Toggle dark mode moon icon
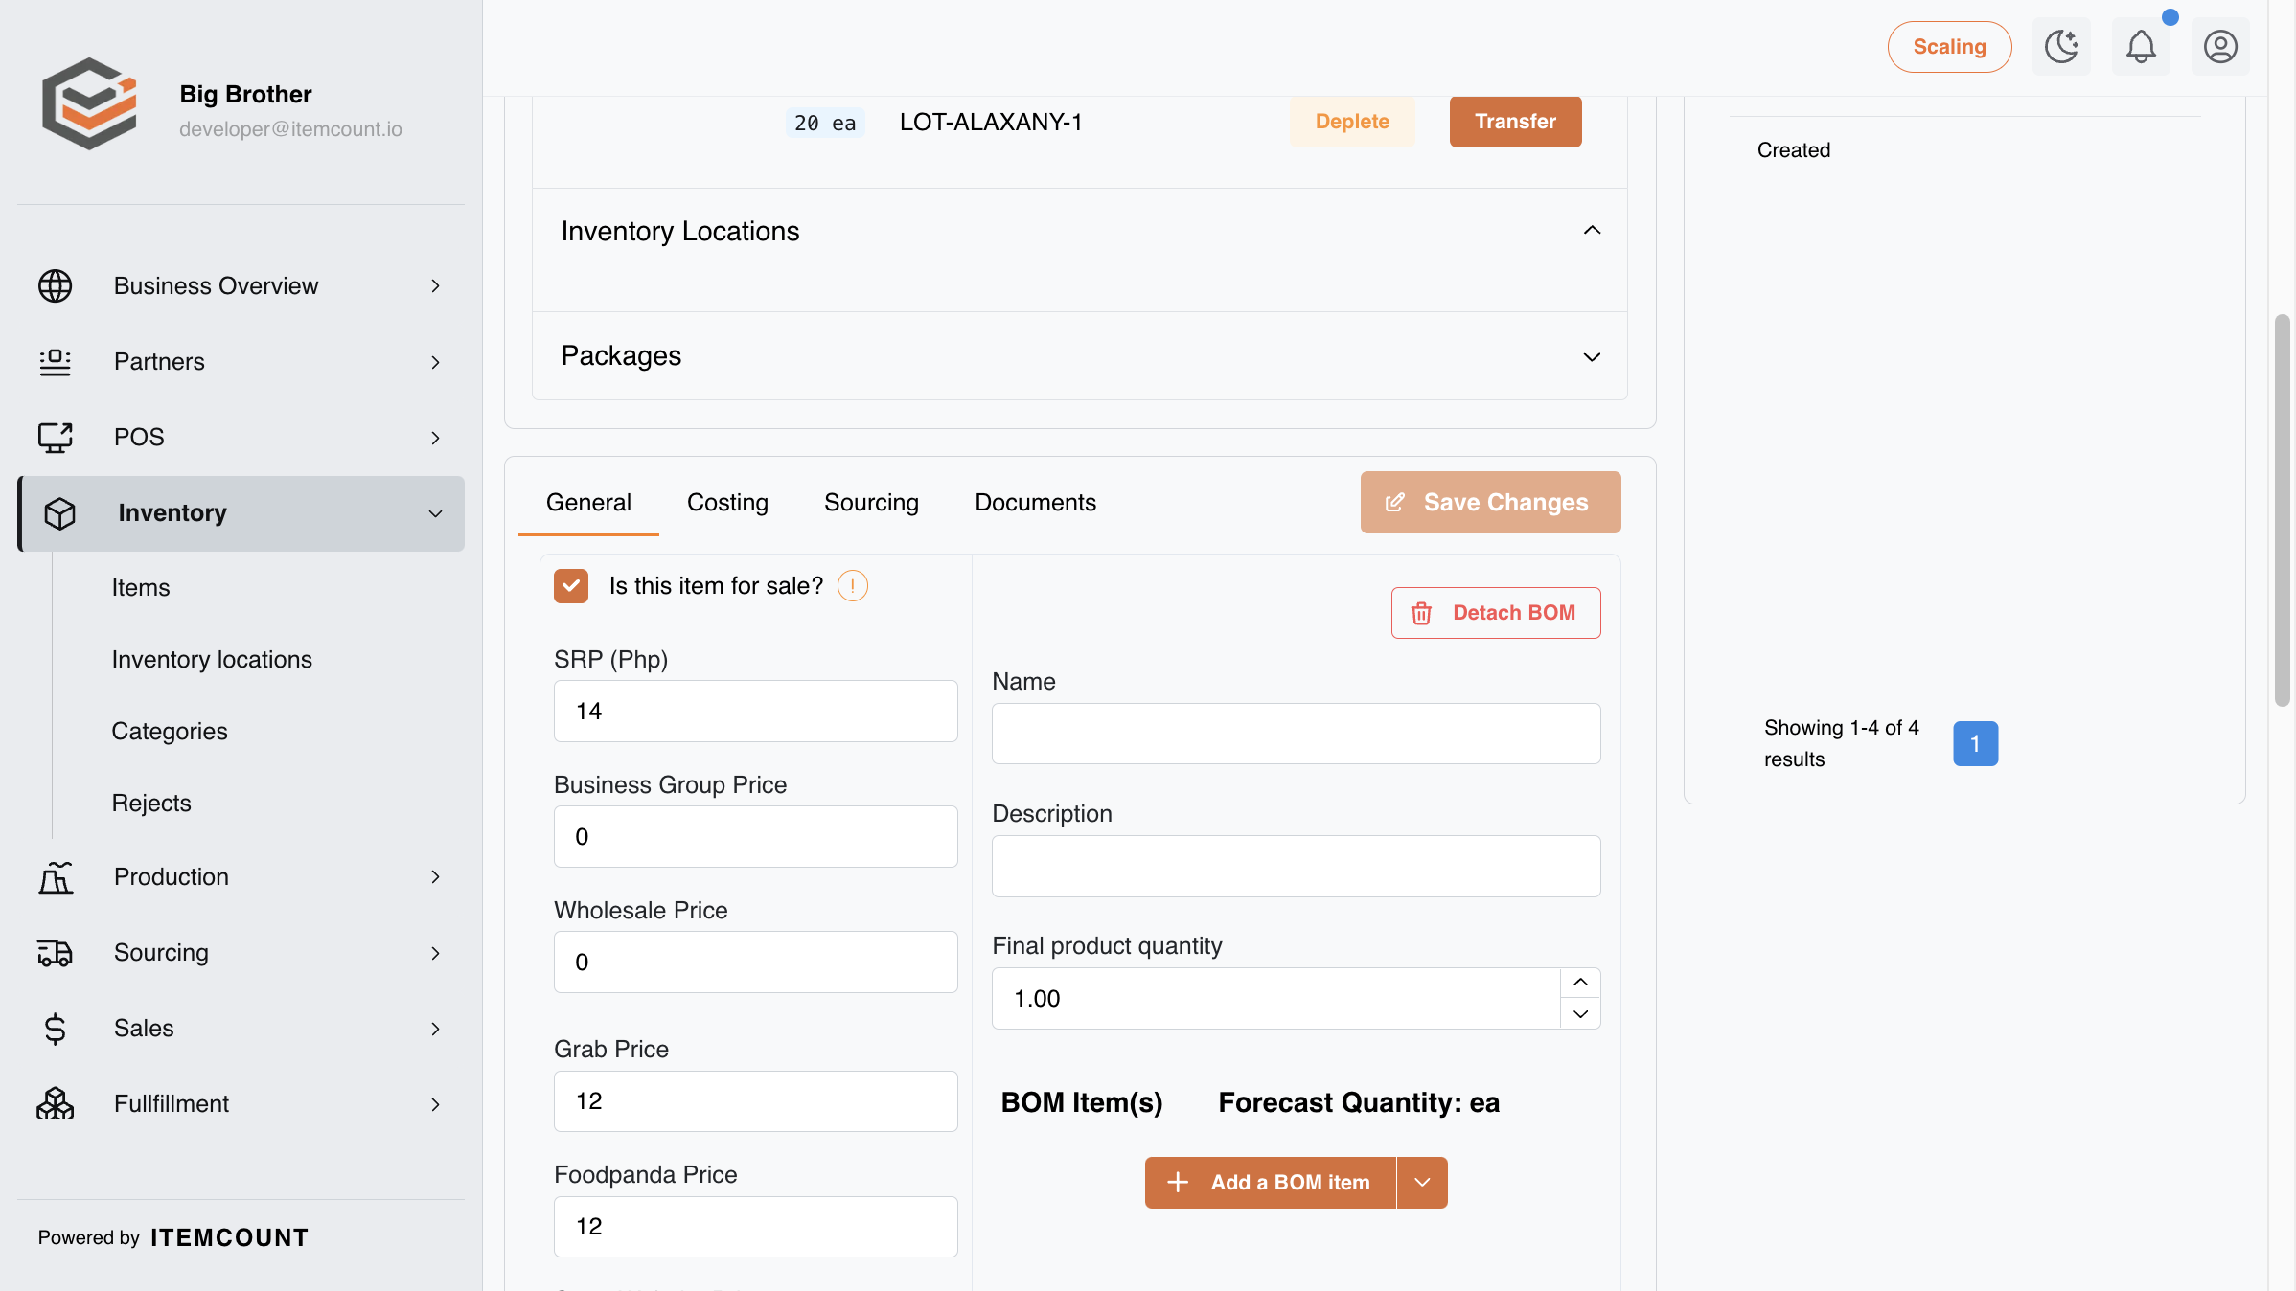The width and height of the screenshot is (2296, 1291). point(2061,46)
